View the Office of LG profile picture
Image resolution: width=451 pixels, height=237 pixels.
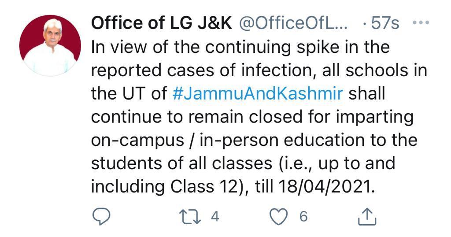(50, 45)
